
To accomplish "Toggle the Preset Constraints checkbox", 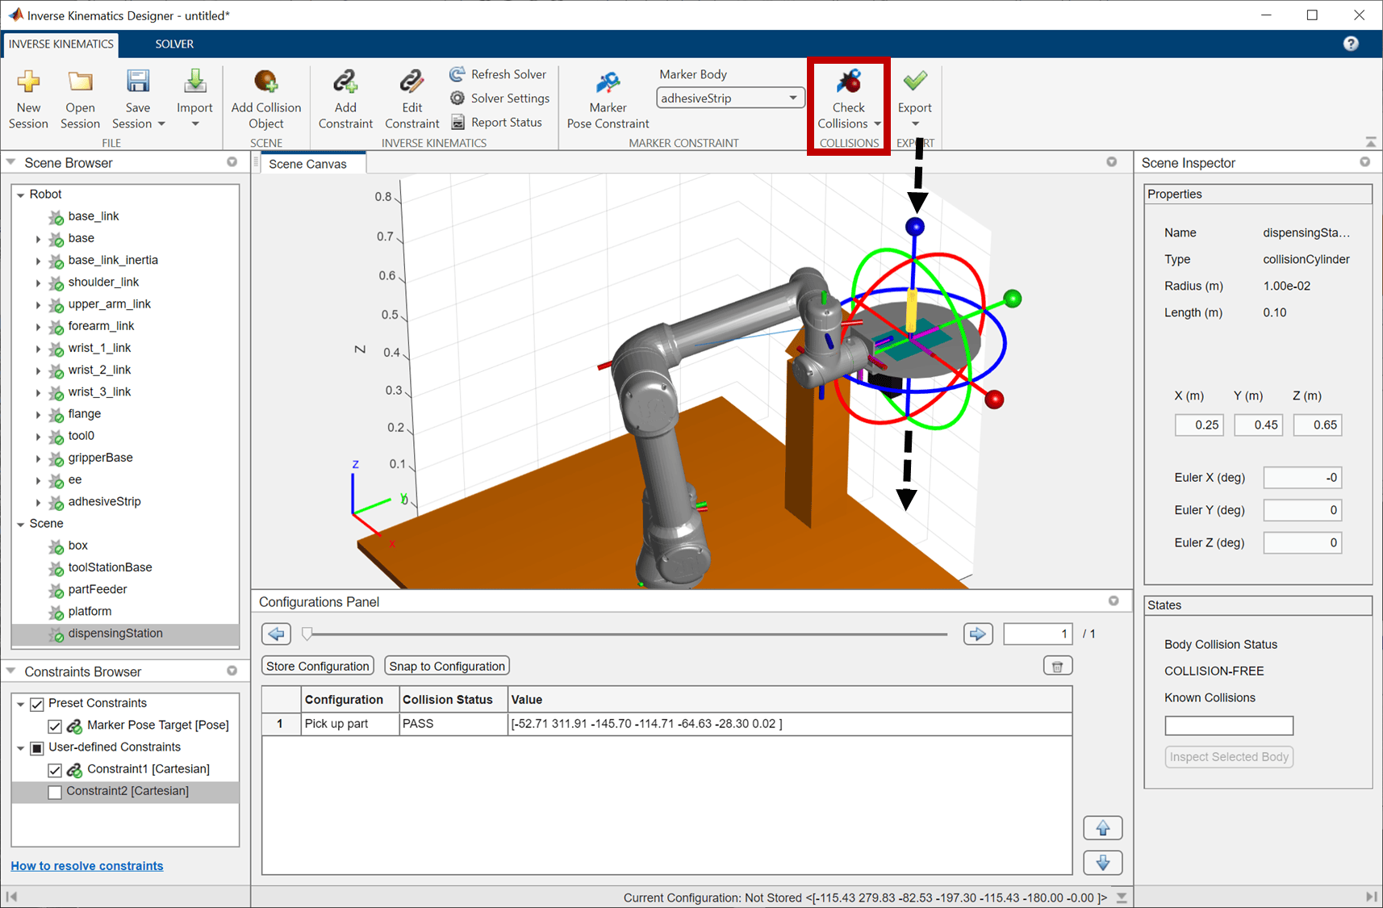I will pyautogui.click(x=37, y=704).
